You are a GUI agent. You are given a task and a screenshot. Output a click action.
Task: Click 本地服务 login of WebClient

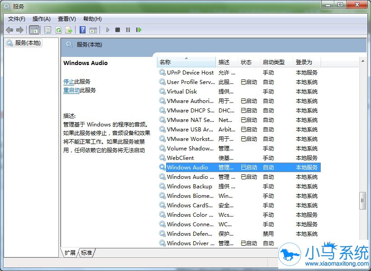point(307,158)
